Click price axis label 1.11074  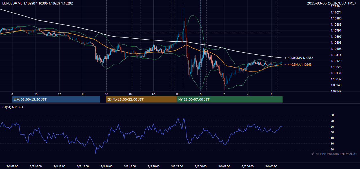[336, 12]
